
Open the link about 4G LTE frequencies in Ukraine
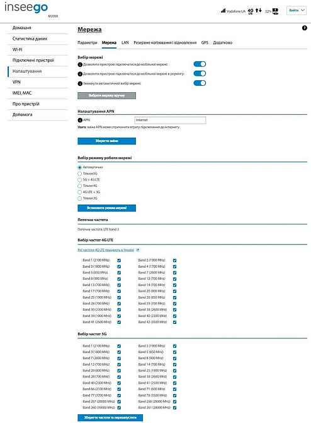pos(106,250)
